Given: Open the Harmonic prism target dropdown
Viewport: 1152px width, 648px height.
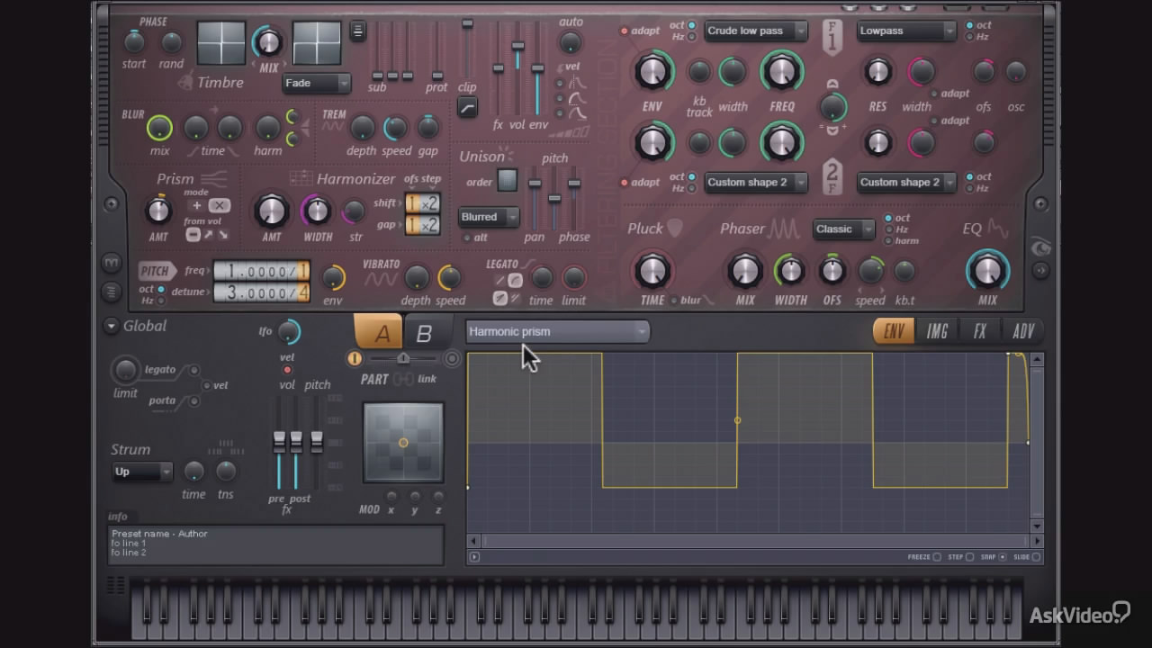Looking at the screenshot, I should coord(557,331).
